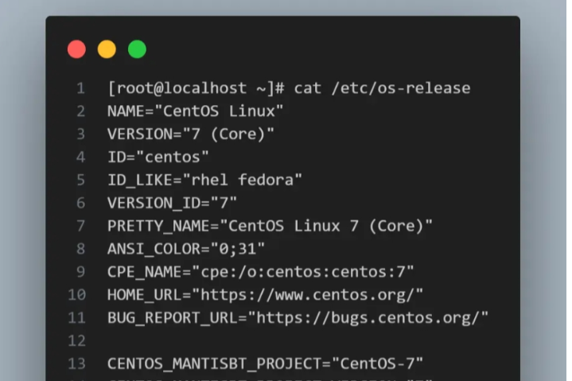Click the cat /etc/os-release command text
572x381 pixels.
383,88
